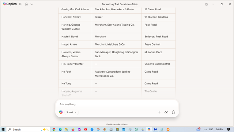Click the 'St. John's Place' cell
Screen dimensions: 234x132
pos(158,54)
